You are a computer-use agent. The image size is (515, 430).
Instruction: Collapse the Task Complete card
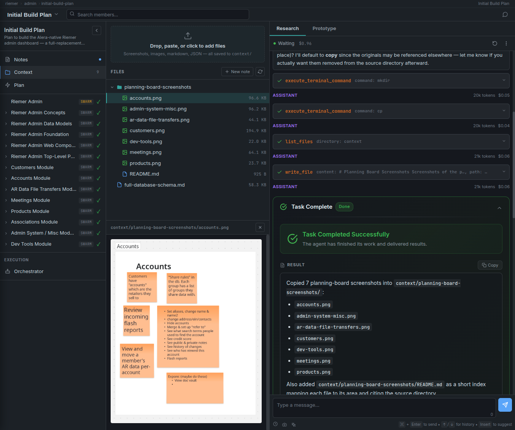coord(499,208)
